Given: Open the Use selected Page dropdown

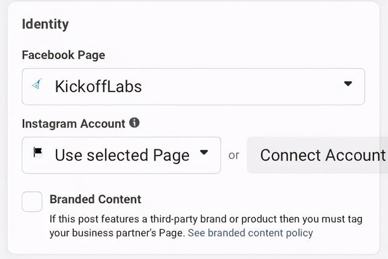Looking at the screenshot, I should click(x=121, y=155).
